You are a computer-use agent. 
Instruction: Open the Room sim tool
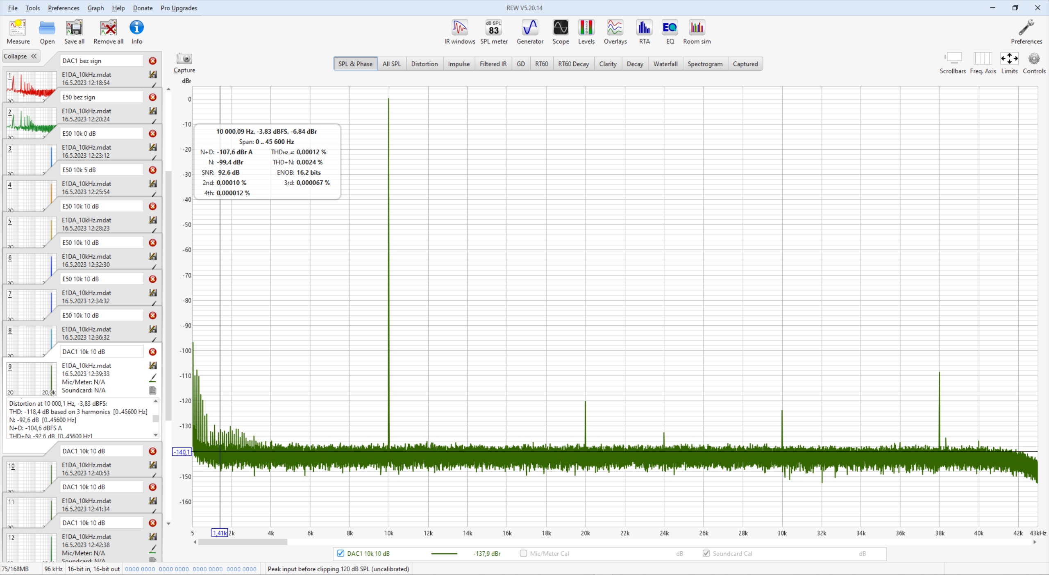point(697,32)
